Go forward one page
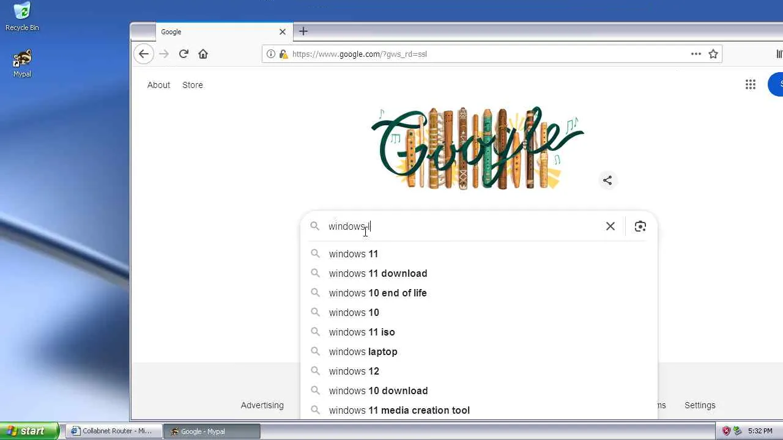 click(x=164, y=54)
